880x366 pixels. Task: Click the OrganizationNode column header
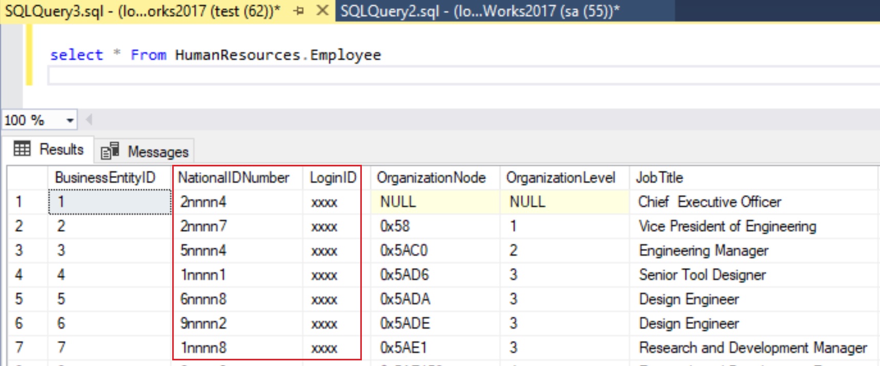[431, 178]
